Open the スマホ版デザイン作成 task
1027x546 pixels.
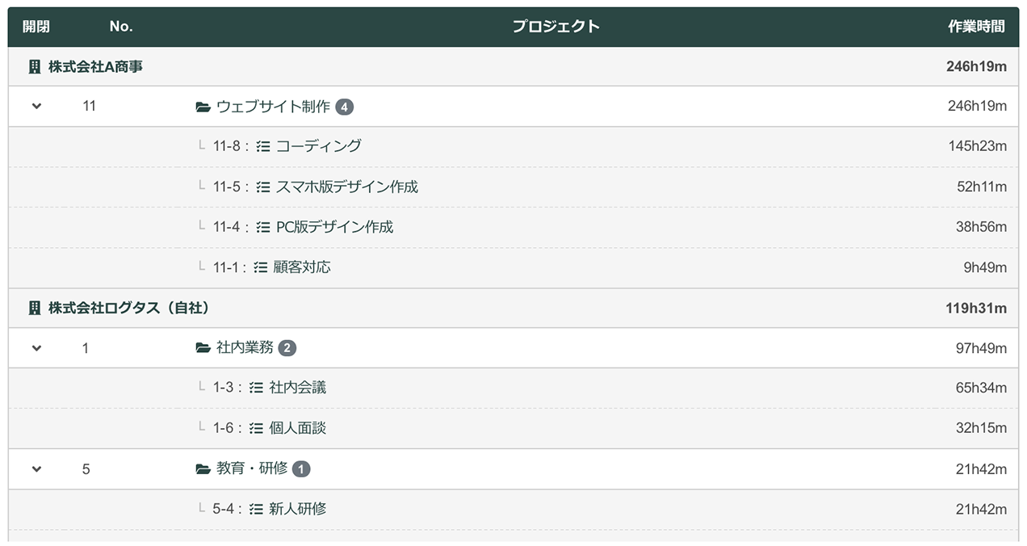(x=346, y=187)
